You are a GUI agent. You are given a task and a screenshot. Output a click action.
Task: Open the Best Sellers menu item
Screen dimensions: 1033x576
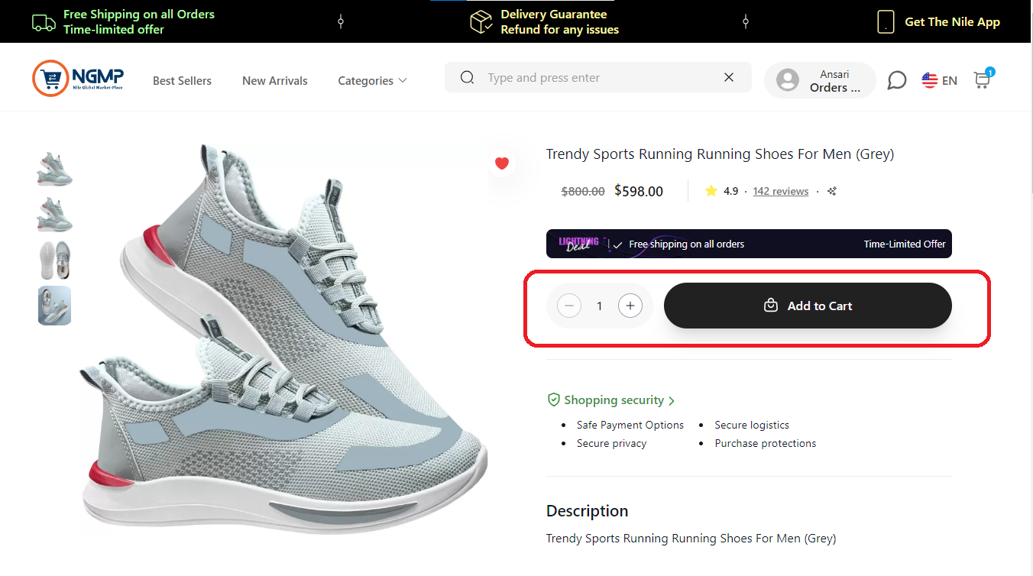click(182, 80)
